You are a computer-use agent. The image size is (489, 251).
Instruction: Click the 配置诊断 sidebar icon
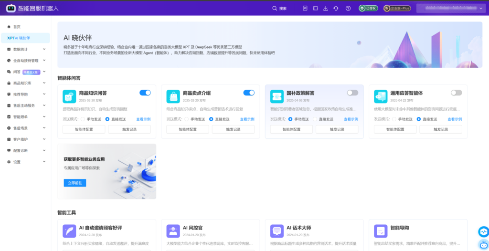9,151
